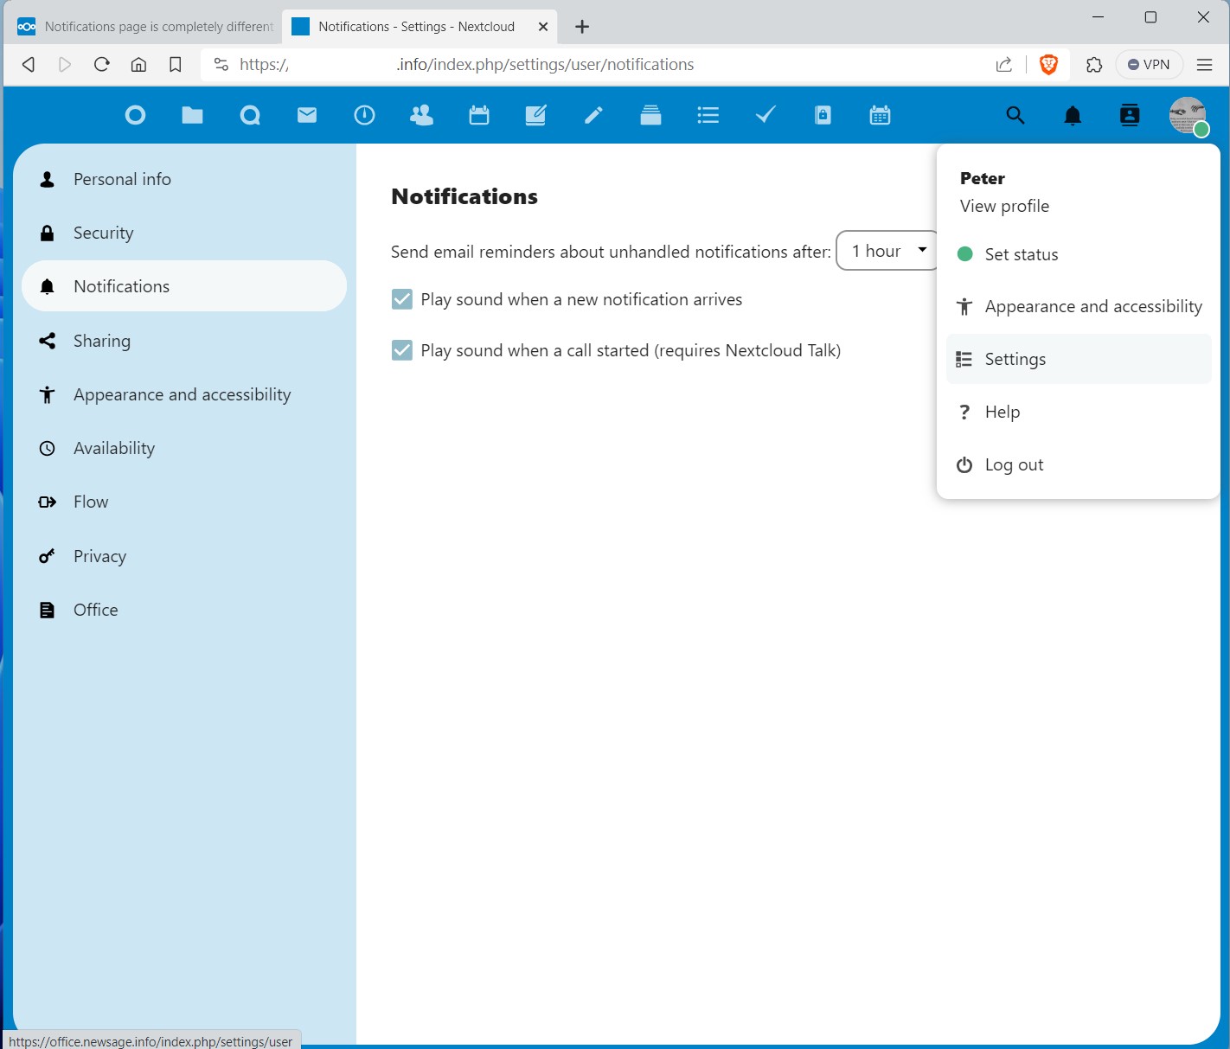
Task: Go to Privacy settings in the sidebar
Action: [99, 557]
